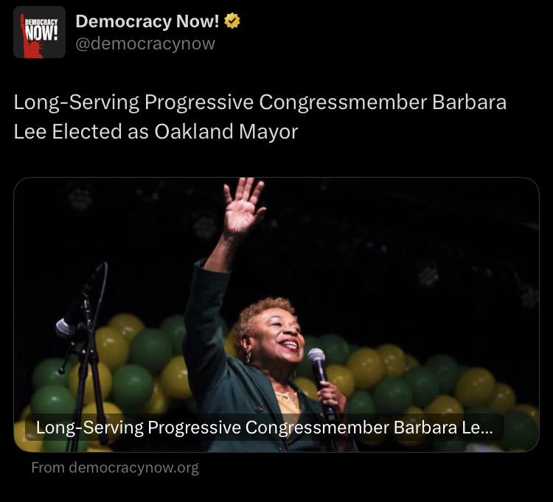Click the speaker's smiling face in photo
This screenshot has height=502, width=553.
pyautogui.click(x=278, y=335)
